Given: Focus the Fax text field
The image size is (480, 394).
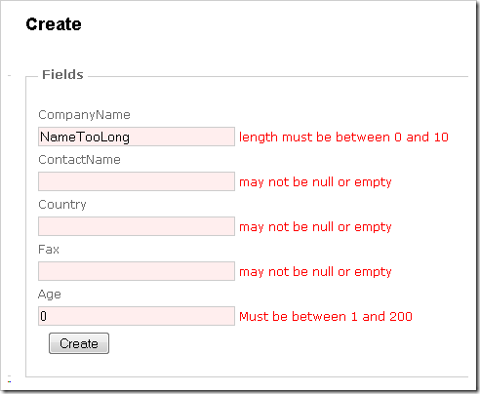Looking at the screenshot, I should point(137,271).
